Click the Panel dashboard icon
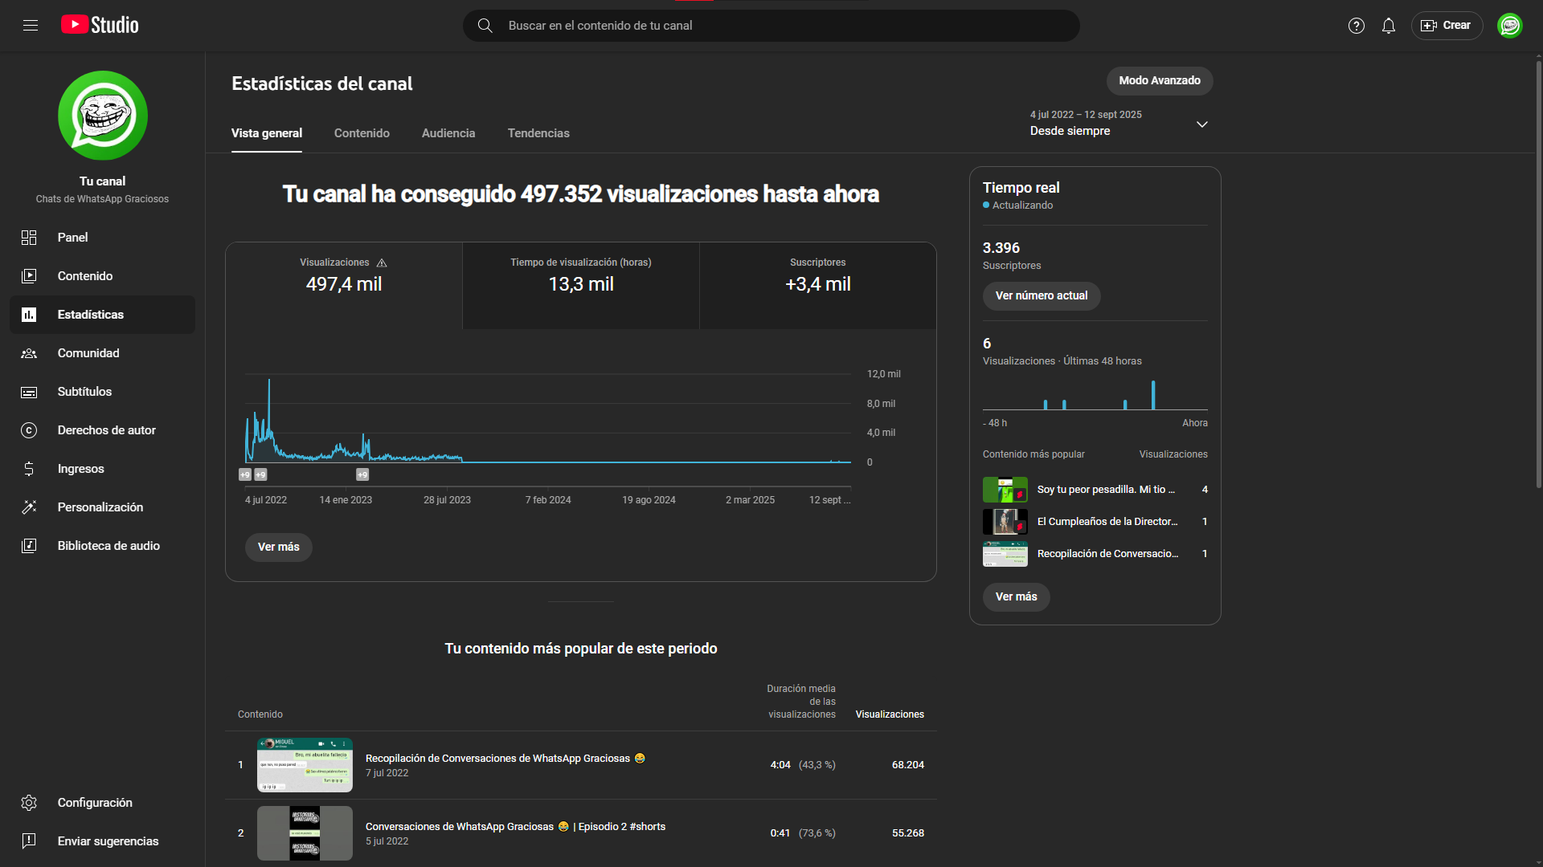Image resolution: width=1543 pixels, height=867 pixels. [x=29, y=238]
